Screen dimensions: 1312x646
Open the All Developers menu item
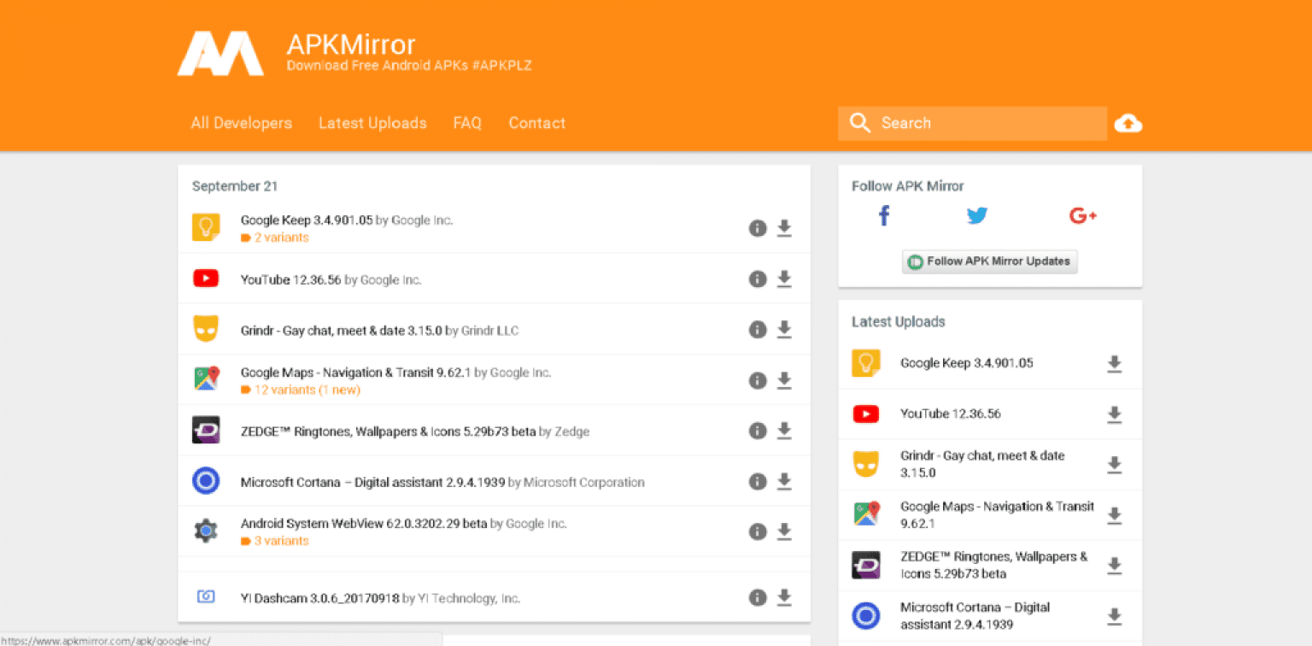(241, 123)
